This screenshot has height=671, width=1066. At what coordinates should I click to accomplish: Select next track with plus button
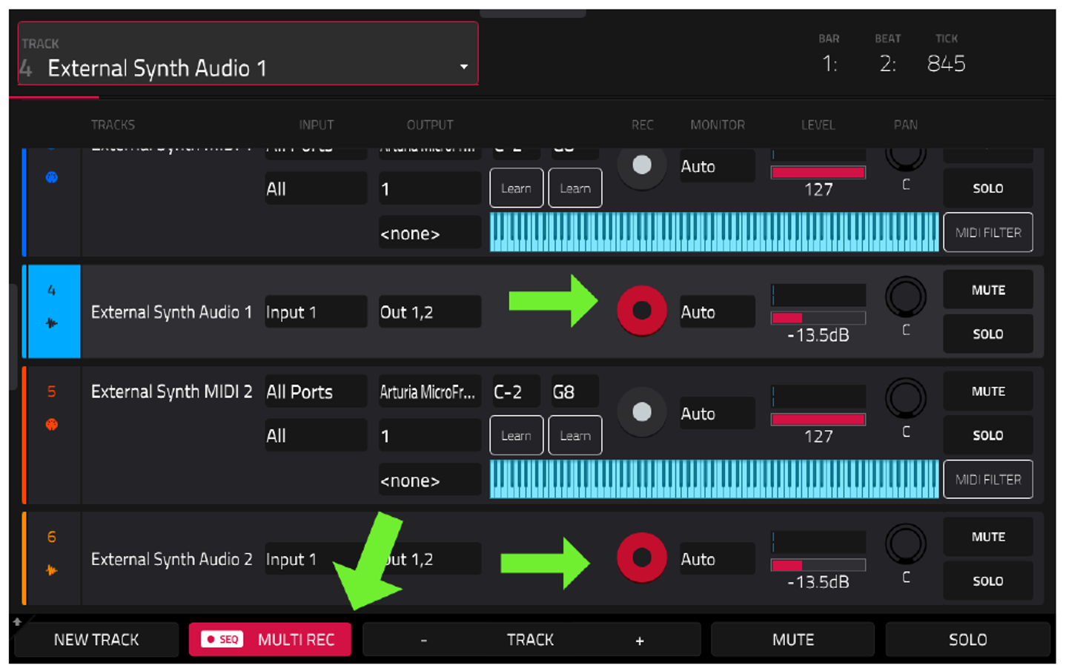pyautogui.click(x=639, y=639)
